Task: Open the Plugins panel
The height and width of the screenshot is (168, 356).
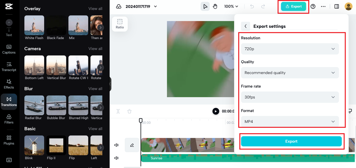Action: [x=9, y=140]
